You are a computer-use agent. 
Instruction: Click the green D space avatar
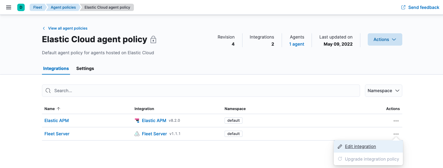click(x=21, y=7)
